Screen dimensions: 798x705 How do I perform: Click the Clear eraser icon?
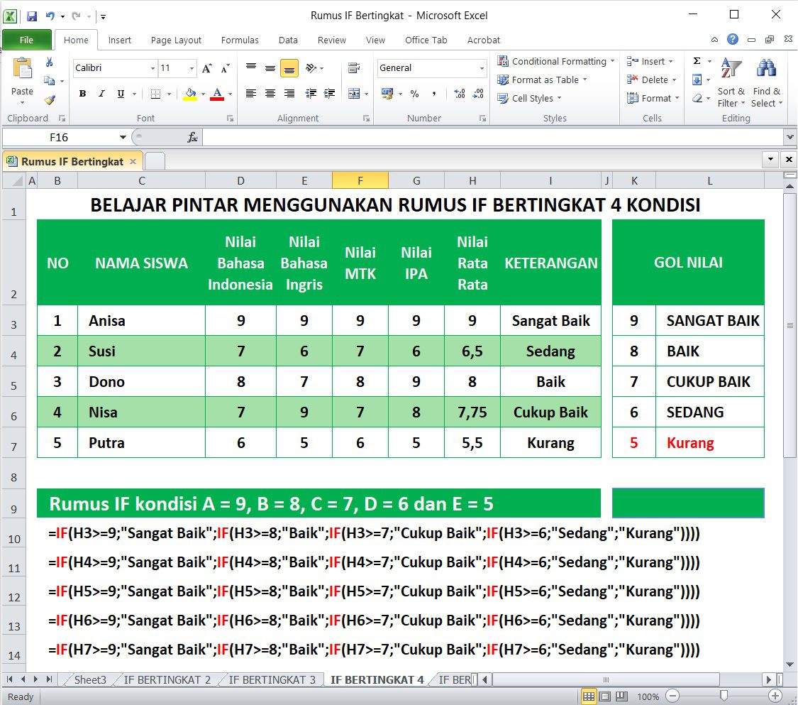[x=697, y=98]
